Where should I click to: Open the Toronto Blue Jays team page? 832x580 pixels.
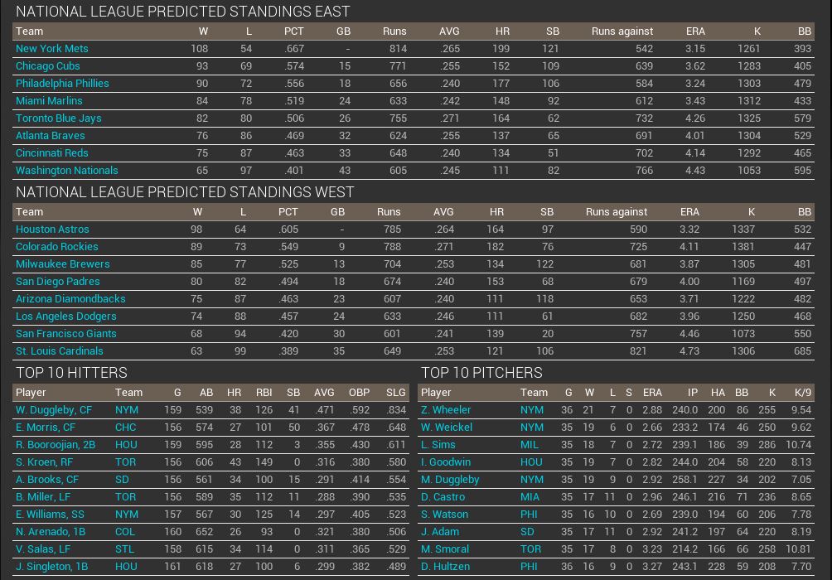coord(58,118)
